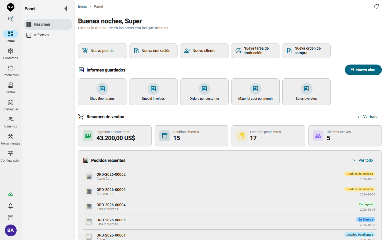Open notifications bell
This screenshot has width=385, height=240.
[x=11, y=206]
